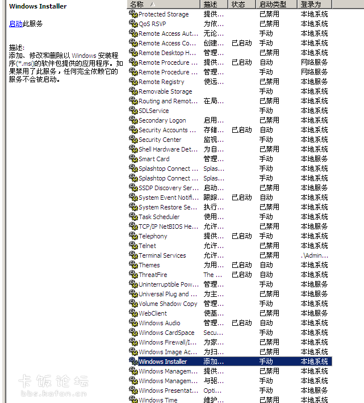Click the Windows Installer service icon

(133, 362)
